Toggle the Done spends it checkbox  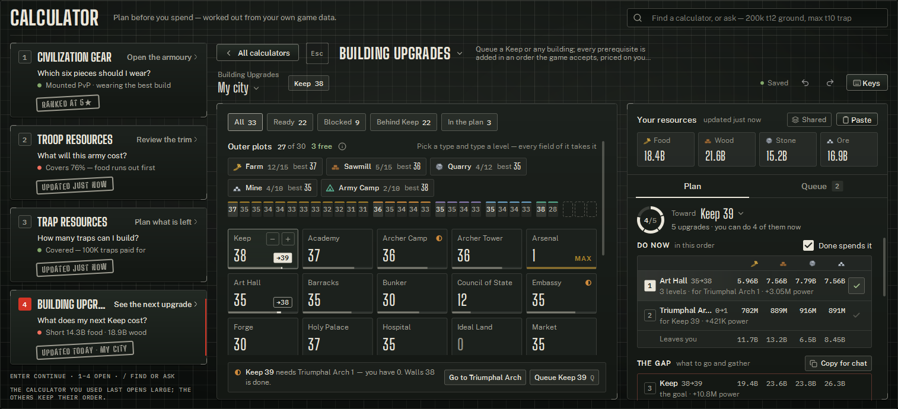click(x=808, y=245)
